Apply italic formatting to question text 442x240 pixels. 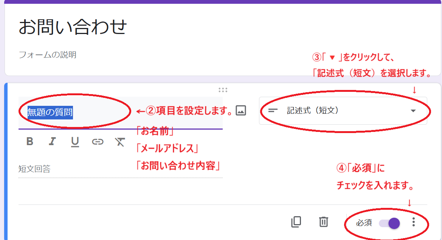[52, 141]
